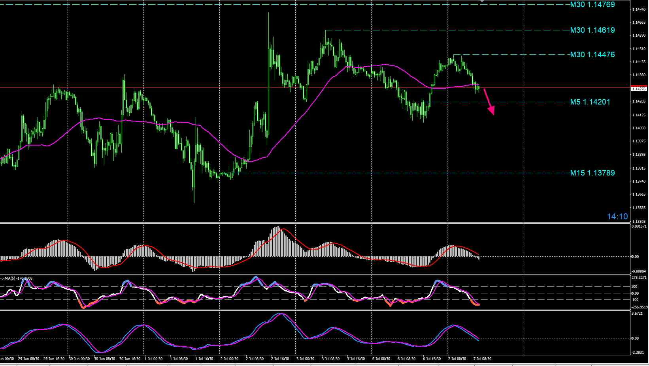
Task: Click the 7 Jul 08:30 time label
Action: tap(482, 359)
